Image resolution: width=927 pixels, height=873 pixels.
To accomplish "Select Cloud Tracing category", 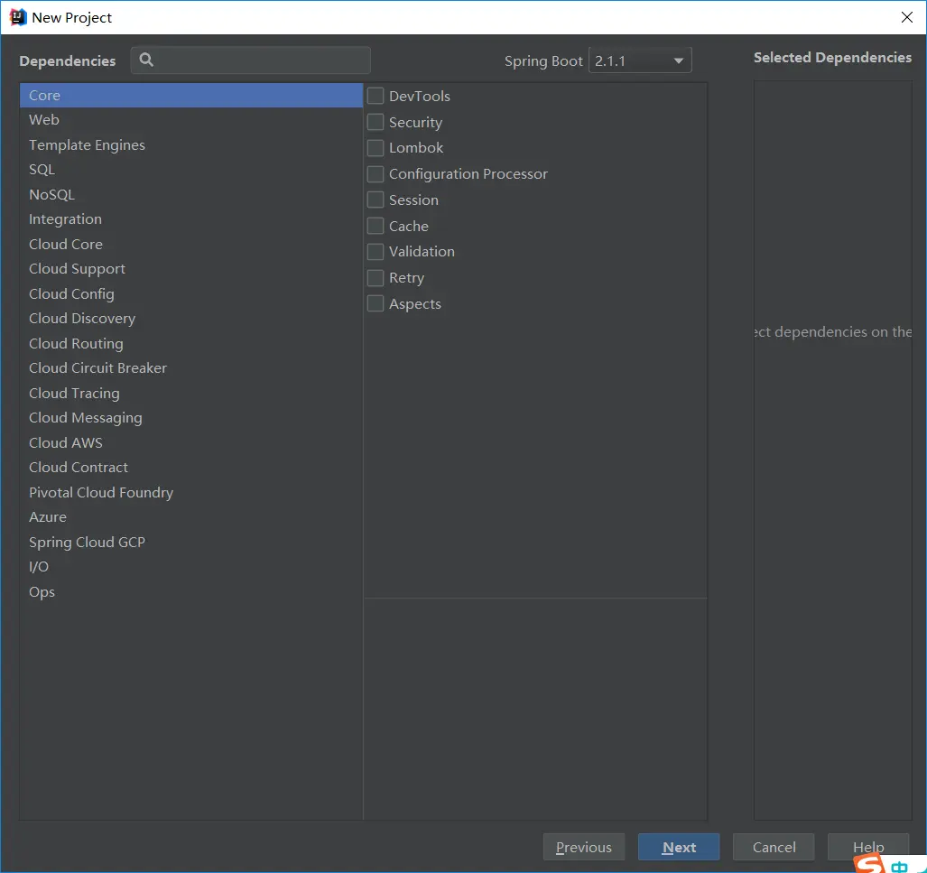I will click(191, 394).
